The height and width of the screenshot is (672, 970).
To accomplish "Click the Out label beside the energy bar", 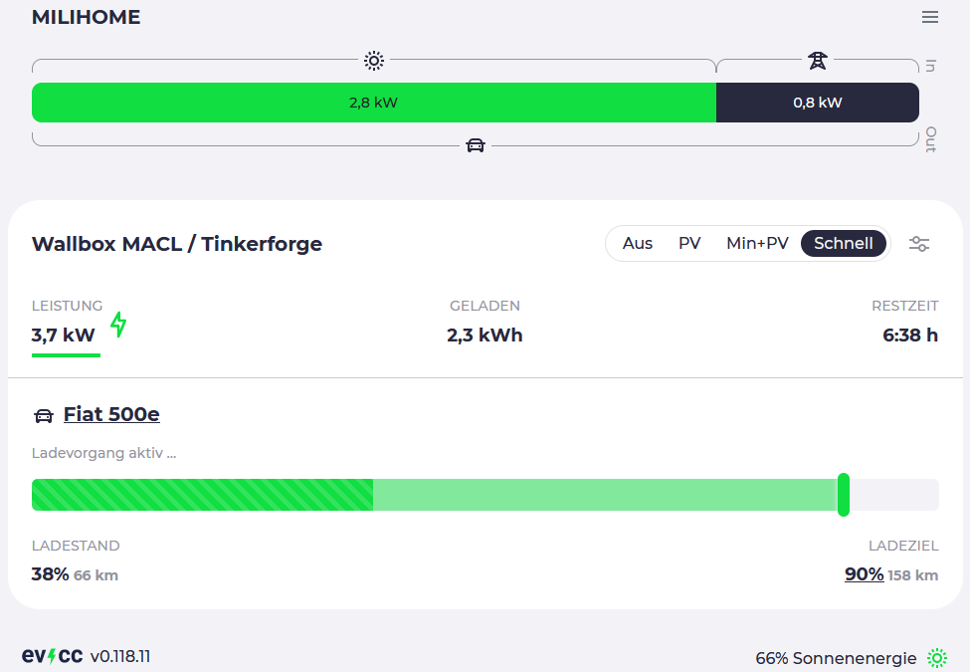I will pyautogui.click(x=931, y=139).
